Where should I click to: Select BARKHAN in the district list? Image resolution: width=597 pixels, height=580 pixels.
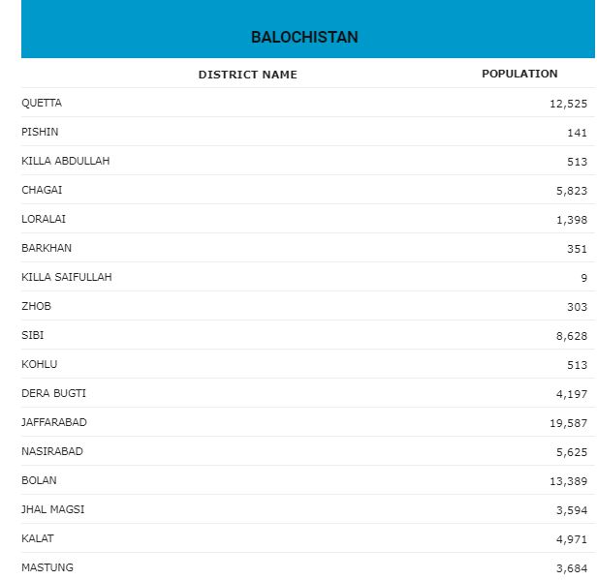tap(47, 248)
